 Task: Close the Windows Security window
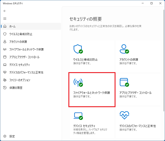point(160,3)
